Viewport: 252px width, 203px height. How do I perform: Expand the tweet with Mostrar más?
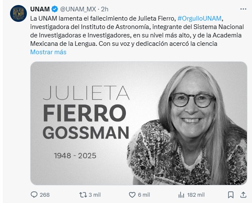(x=48, y=53)
